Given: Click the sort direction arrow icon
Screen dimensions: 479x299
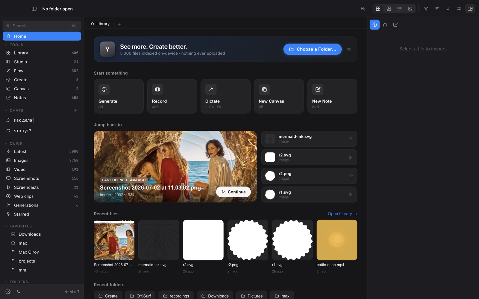Looking at the screenshot, I should (x=448, y=9).
